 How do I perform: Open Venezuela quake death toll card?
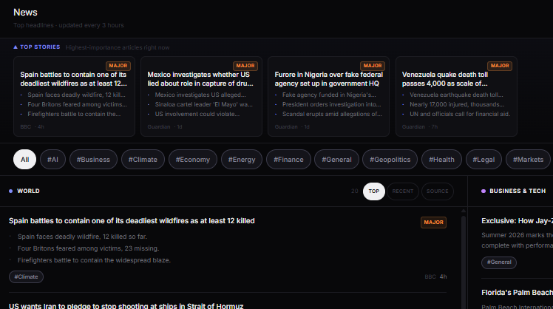456,96
